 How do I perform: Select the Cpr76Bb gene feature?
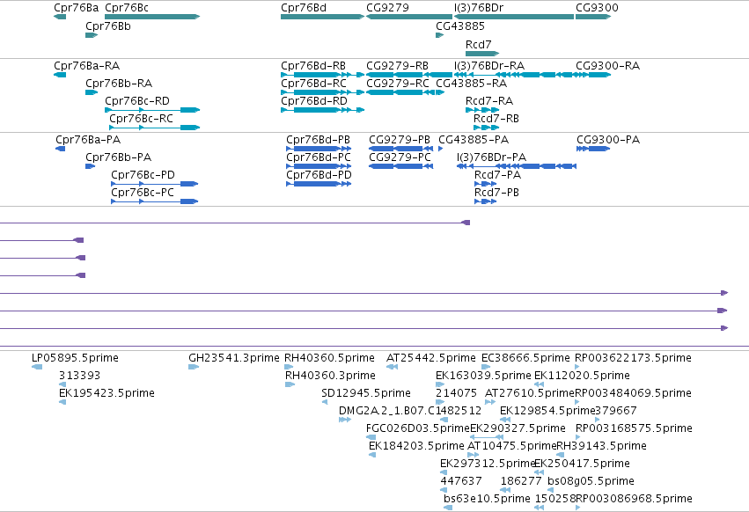point(92,35)
